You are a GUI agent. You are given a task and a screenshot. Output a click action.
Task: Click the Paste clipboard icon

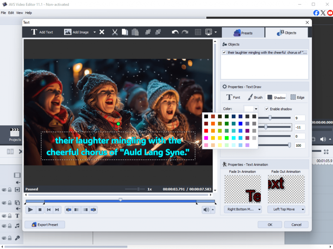coord(135,32)
